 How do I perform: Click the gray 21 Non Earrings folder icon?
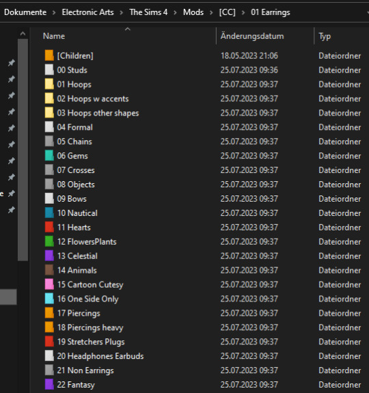[x=49, y=370]
